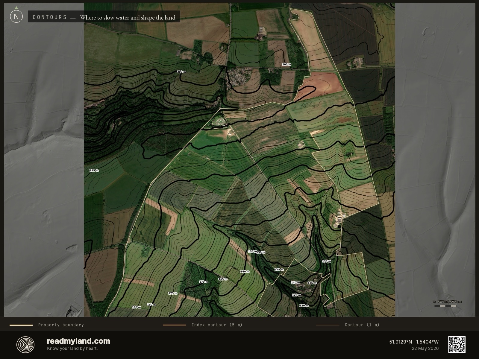Click the 175 m contour label
Viewport: 479px width, 359px height.
click(x=173, y=293)
